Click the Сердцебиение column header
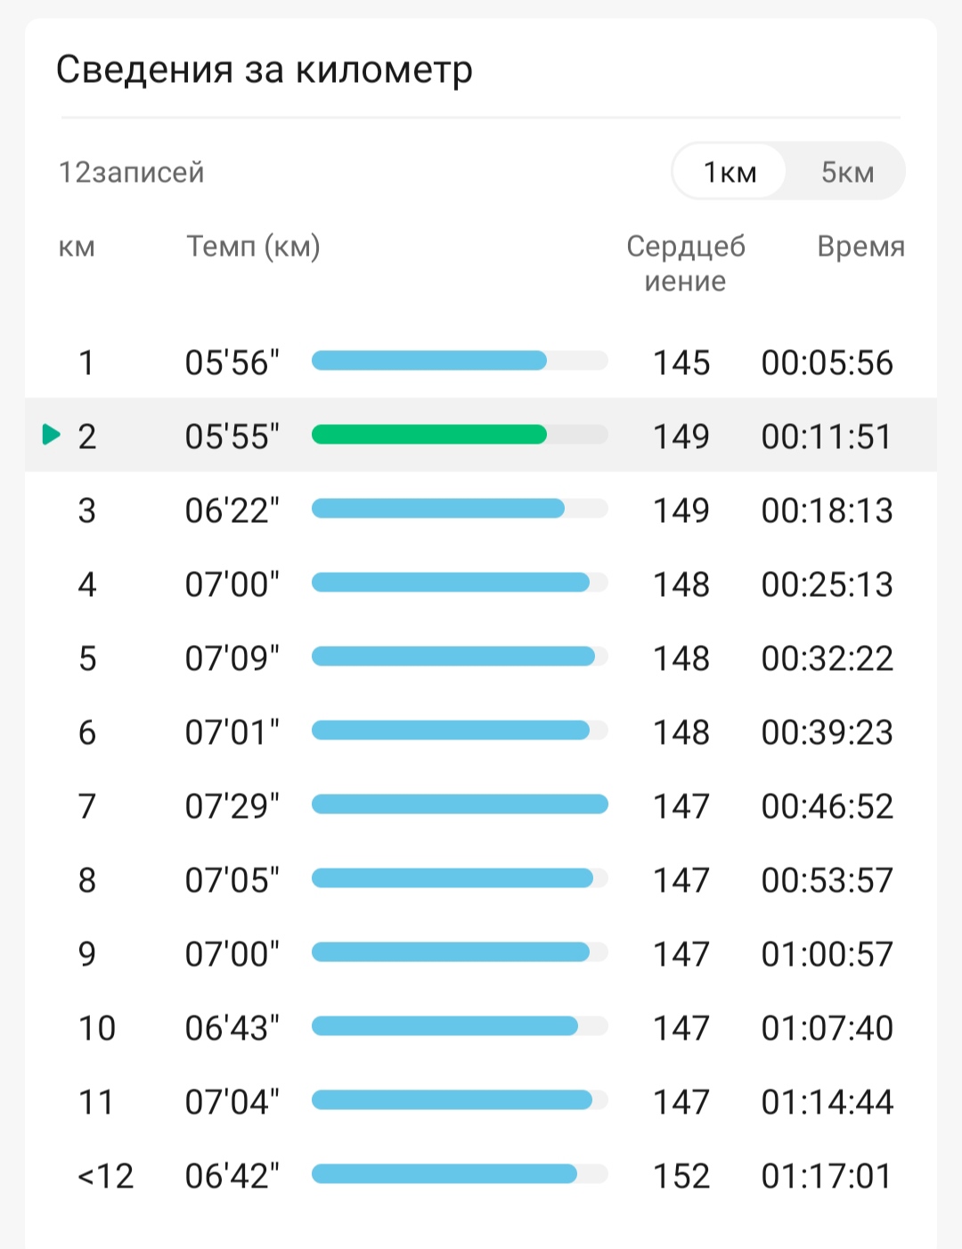This screenshot has width=962, height=1249. coord(685,263)
